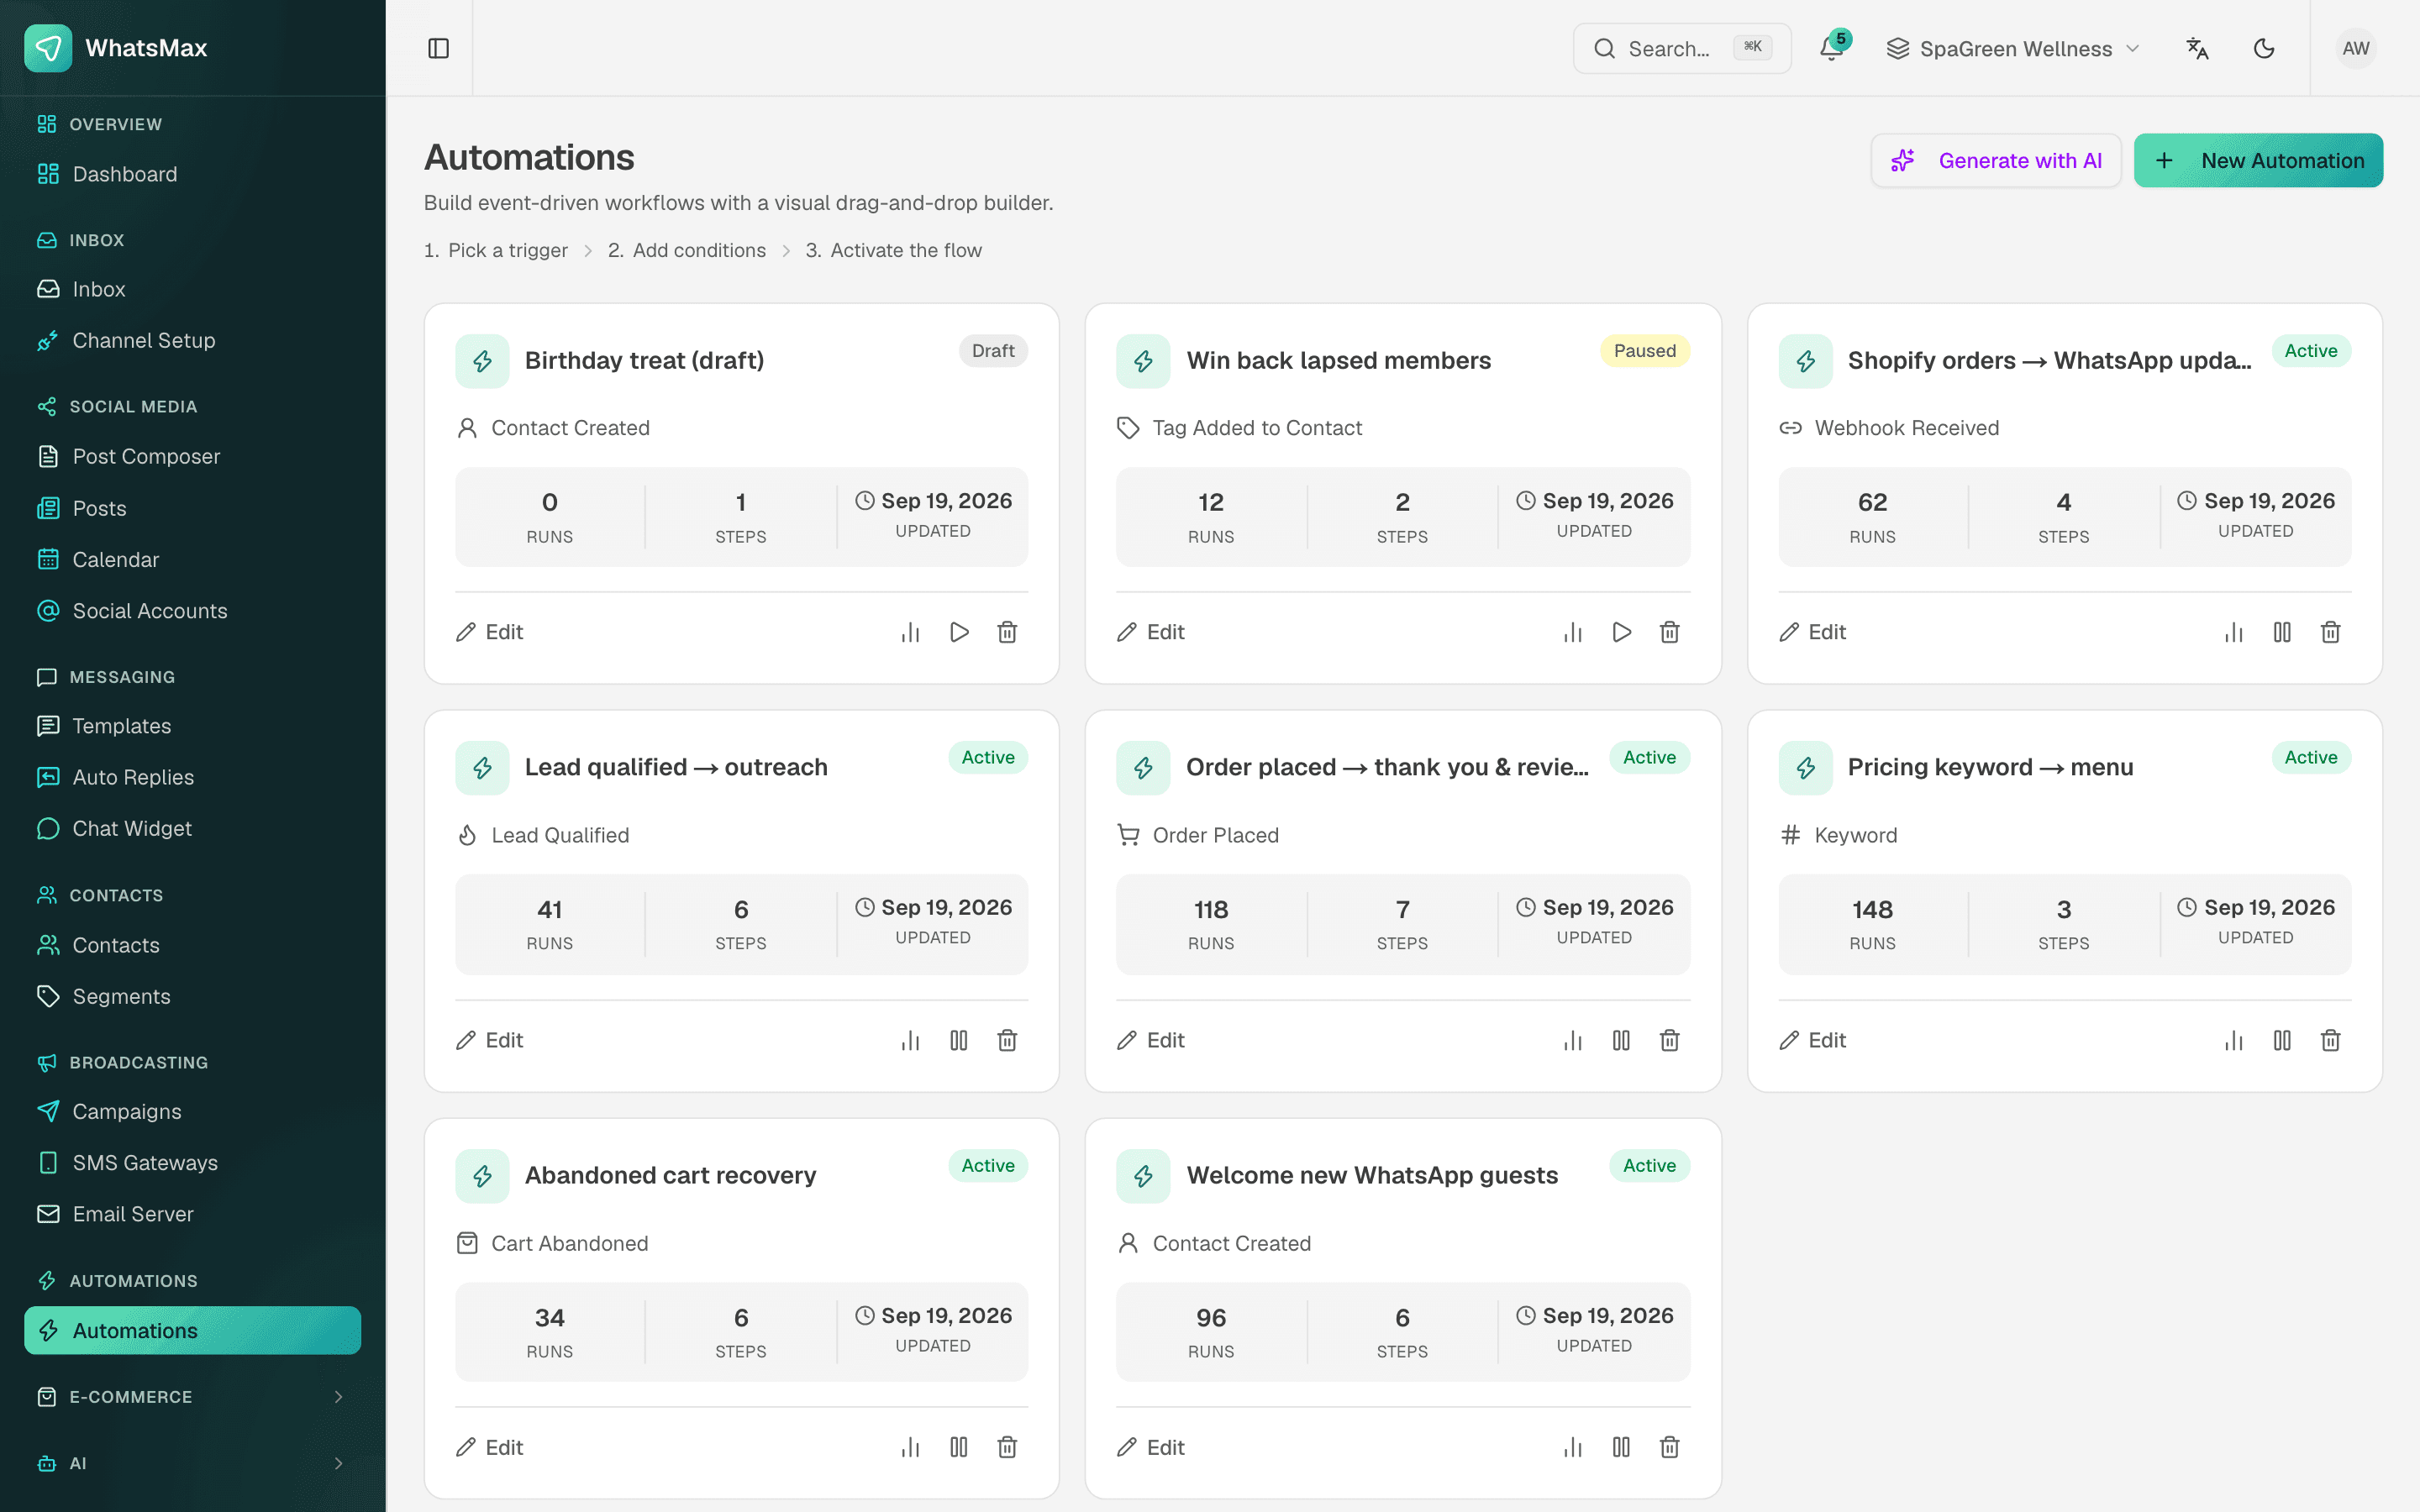
Task: View analytics for Shopify orders automation
Action: click(x=2234, y=632)
